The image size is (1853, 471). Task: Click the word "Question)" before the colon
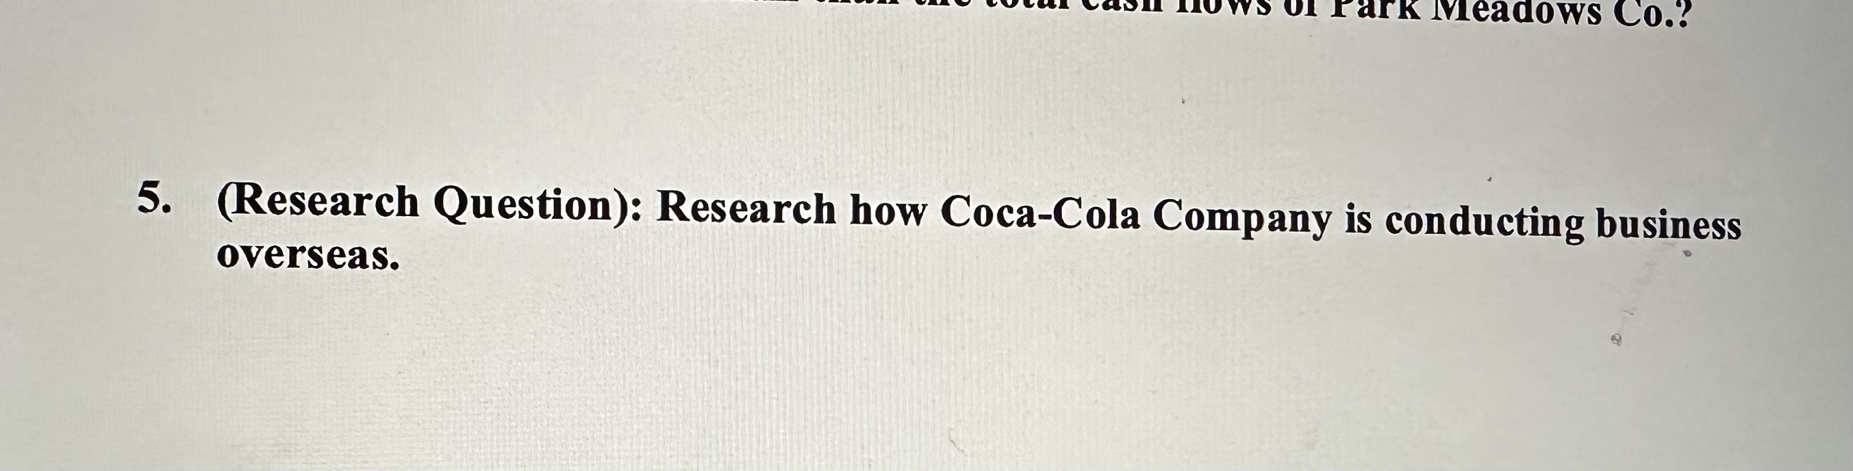529,205
